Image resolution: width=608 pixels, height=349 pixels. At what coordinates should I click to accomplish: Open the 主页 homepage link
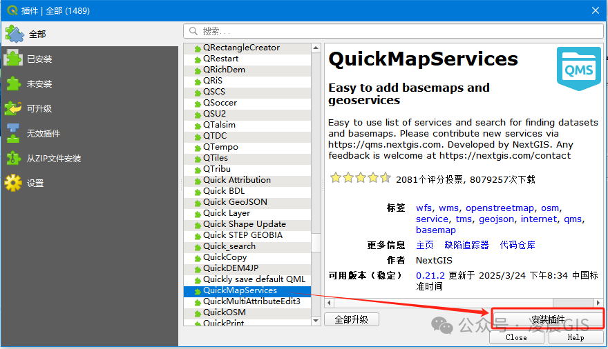click(425, 245)
